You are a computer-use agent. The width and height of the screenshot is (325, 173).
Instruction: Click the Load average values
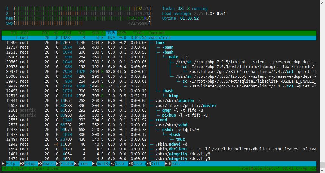click(210, 14)
